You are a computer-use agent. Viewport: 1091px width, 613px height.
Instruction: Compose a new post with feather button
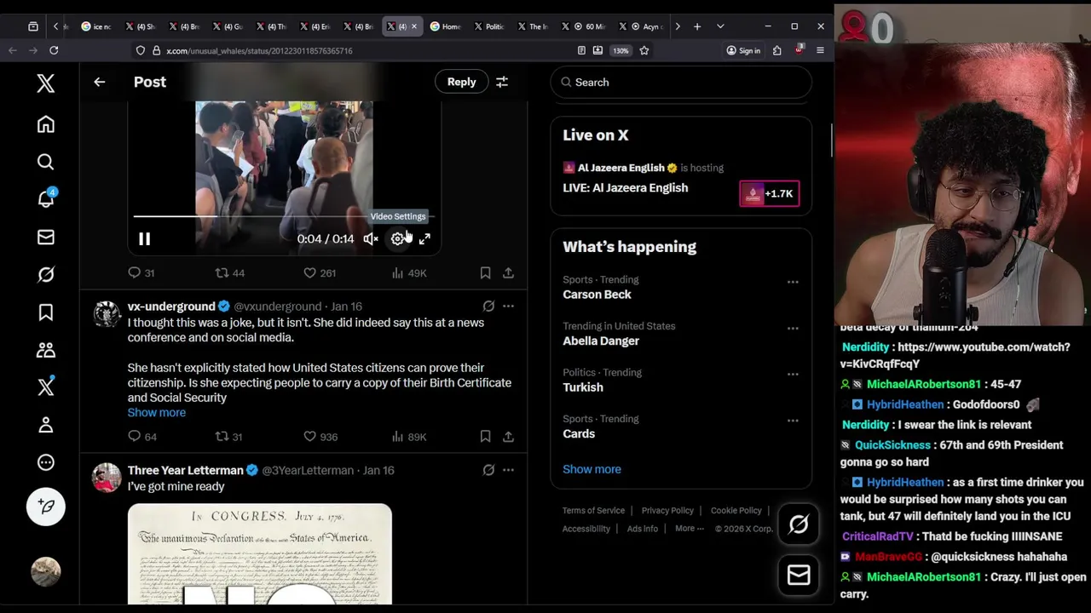coord(46,507)
